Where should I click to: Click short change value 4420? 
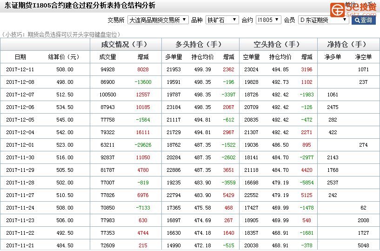[x=307, y=170]
